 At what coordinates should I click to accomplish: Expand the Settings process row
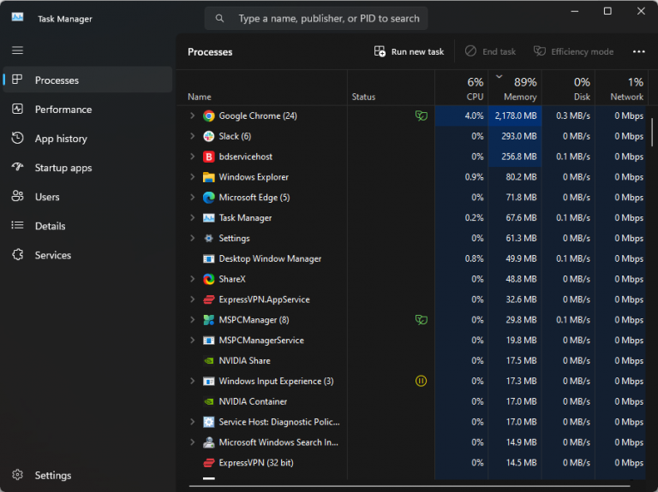pos(192,239)
